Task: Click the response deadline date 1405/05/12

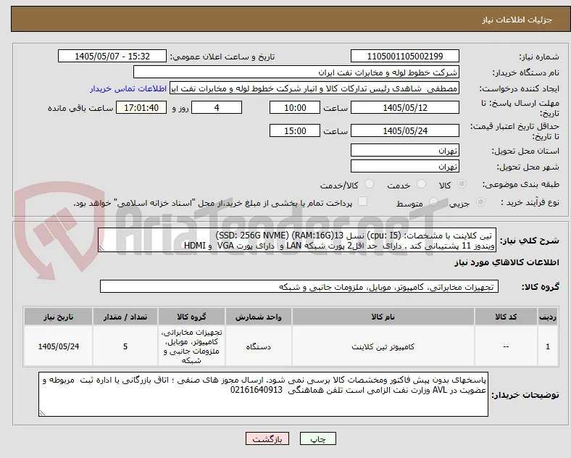Action: pyautogui.click(x=405, y=107)
